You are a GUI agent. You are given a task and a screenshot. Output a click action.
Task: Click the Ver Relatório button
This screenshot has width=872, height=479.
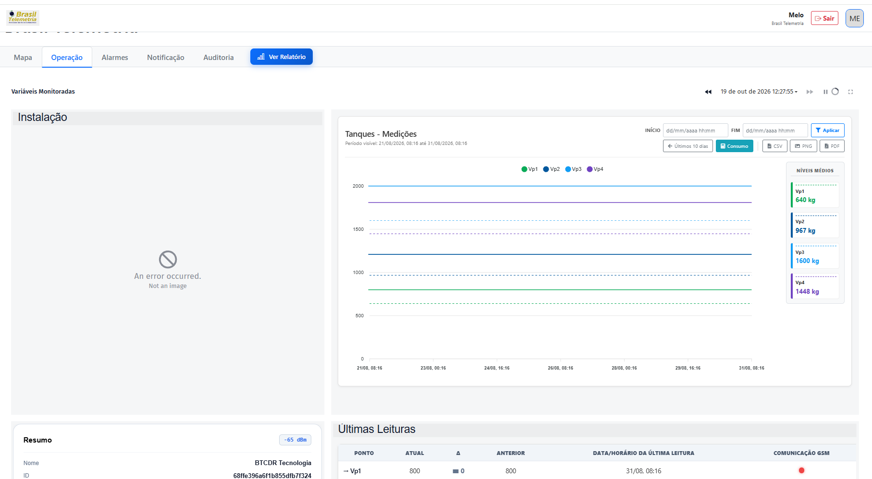coord(282,57)
